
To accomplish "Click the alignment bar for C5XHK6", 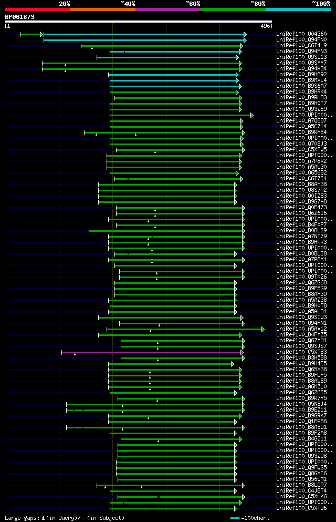I will click(182, 497).
